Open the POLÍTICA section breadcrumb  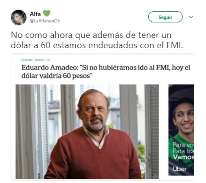click(39, 60)
